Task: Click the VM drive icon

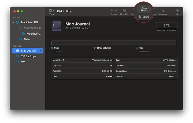Action: [x=17, y=62]
